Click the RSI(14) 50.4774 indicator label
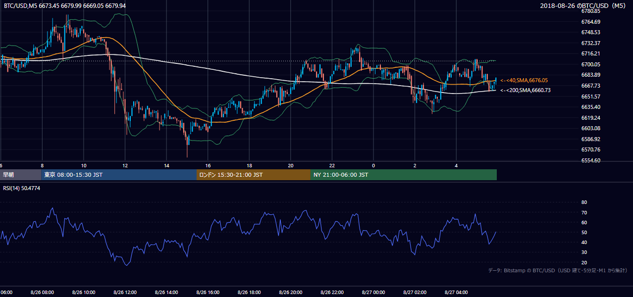Screen dimensions: 633x297 point(22,188)
